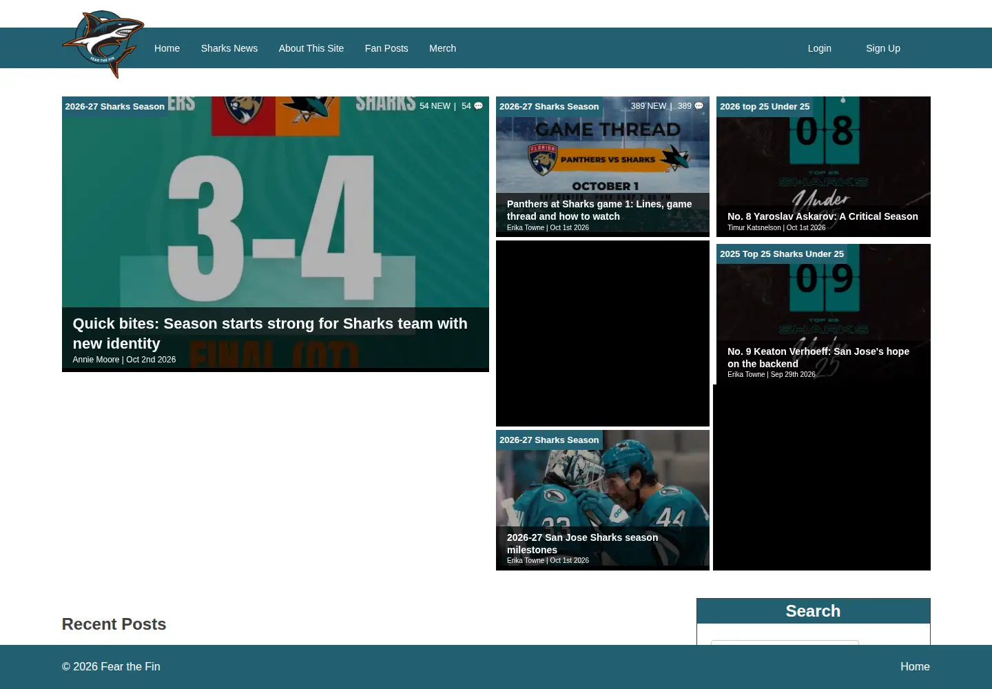Click the 2026 top 25 Under 25 tag
Screen dimensions: 992x689
[765, 107]
